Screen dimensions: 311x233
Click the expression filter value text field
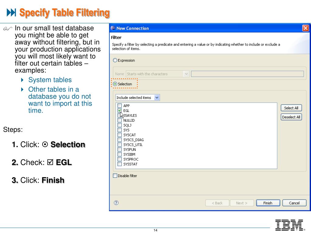click(247, 74)
